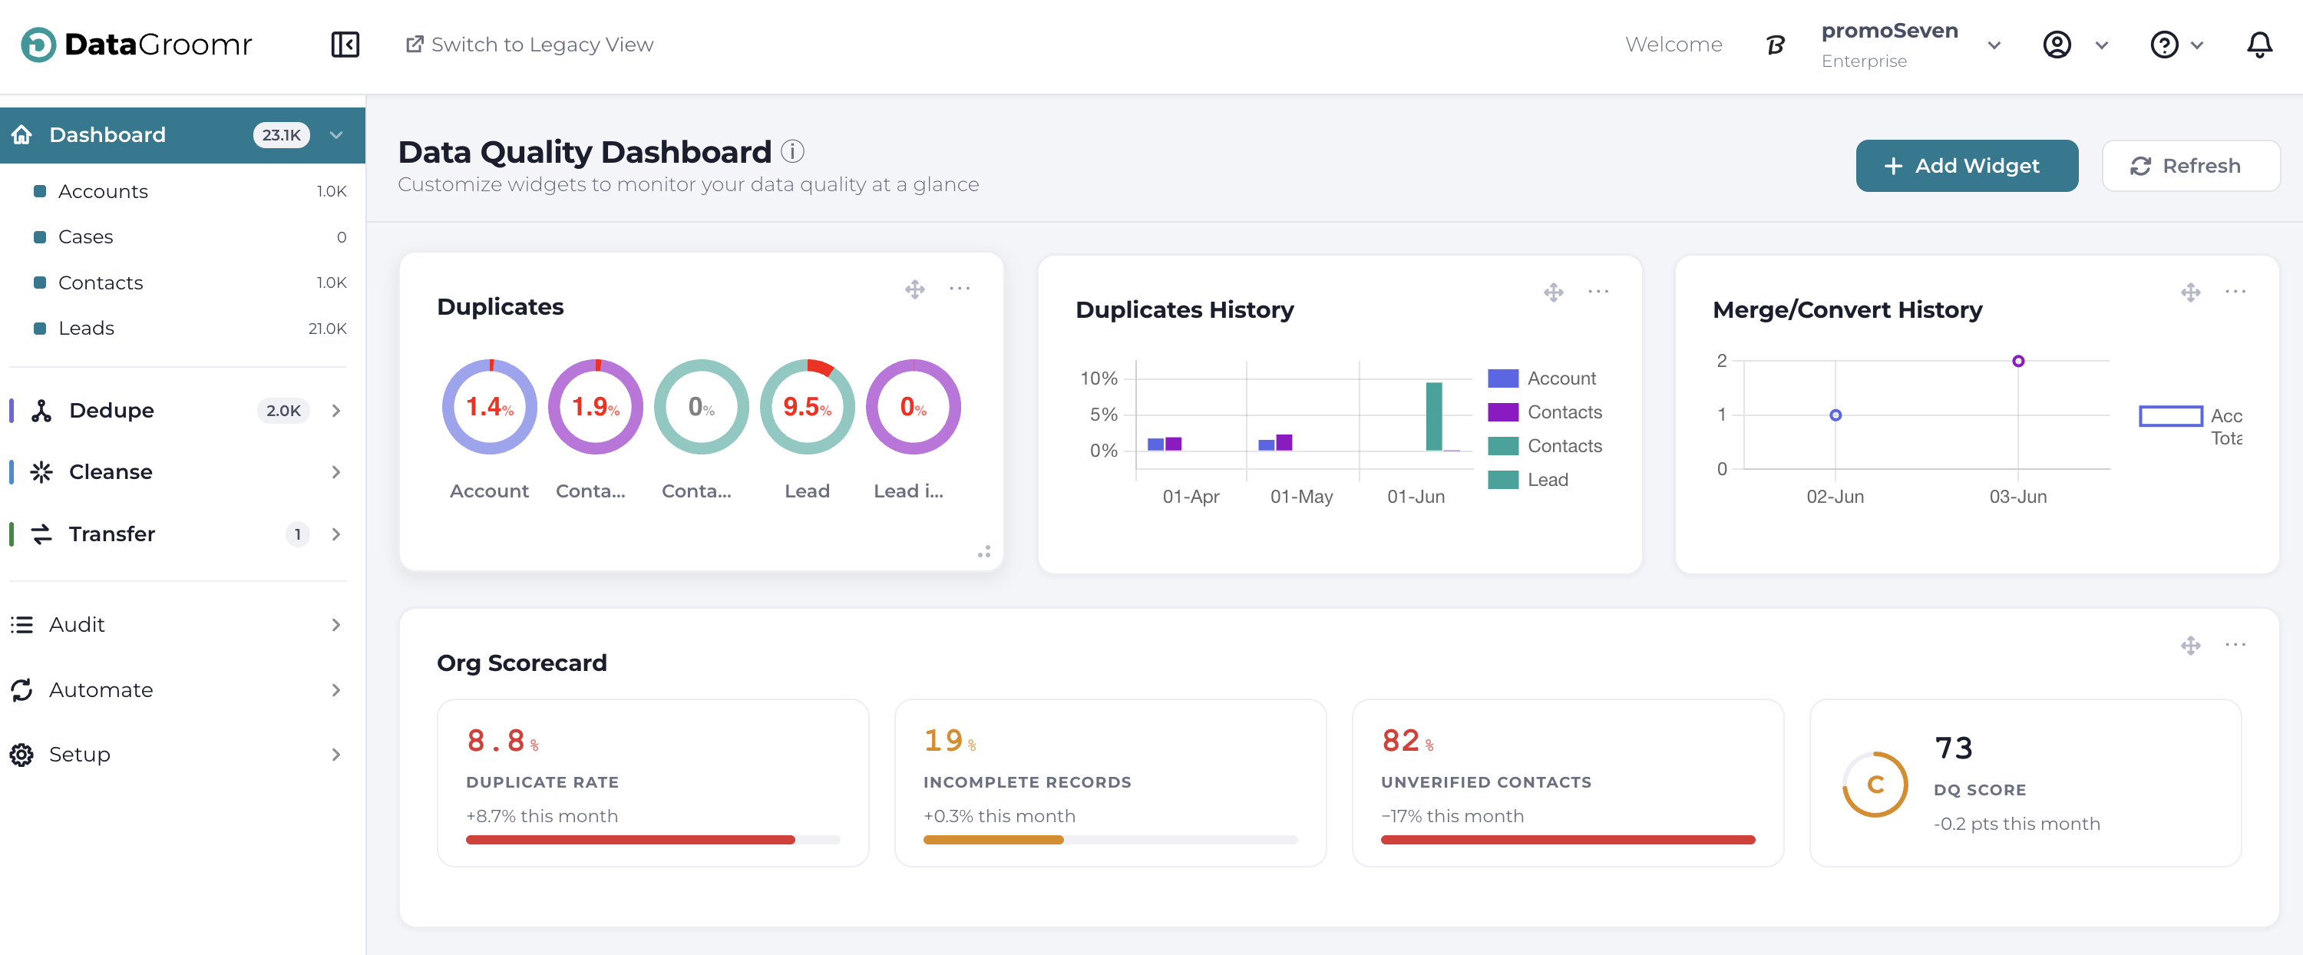Screen dimensions: 2303x955
Task: Expand the Dedupe menu chevron
Action: pyautogui.click(x=336, y=411)
